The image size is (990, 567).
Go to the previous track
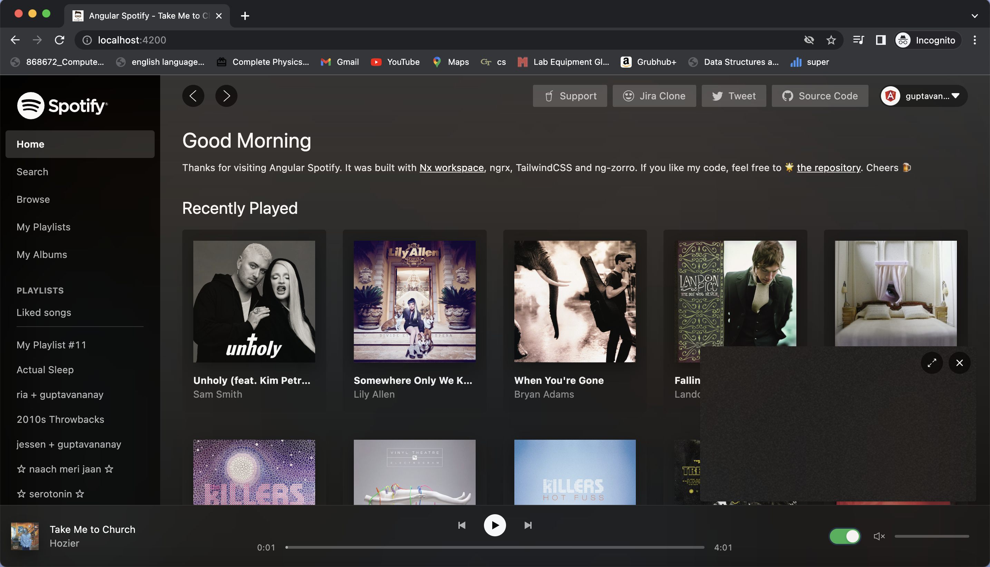(x=462, y=525)
